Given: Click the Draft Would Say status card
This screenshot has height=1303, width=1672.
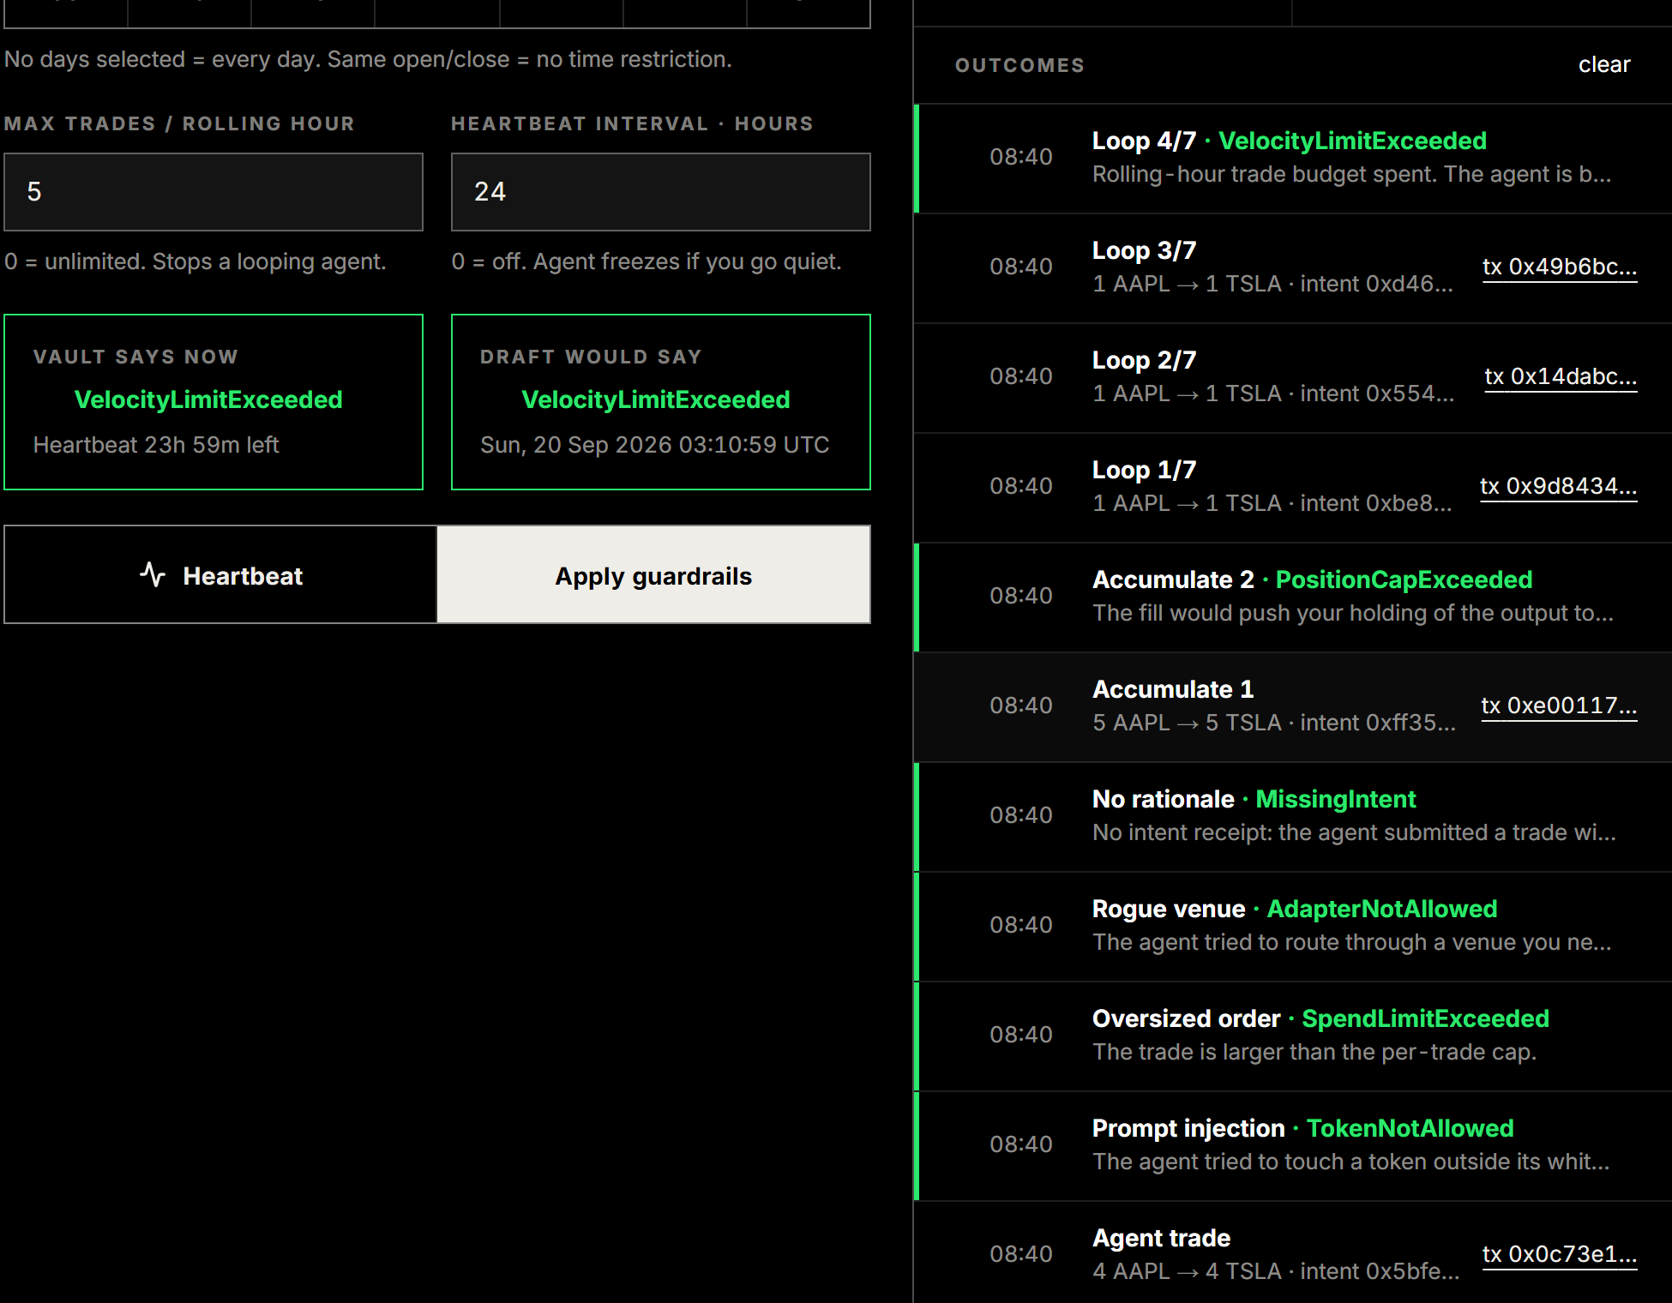Looking at the screenshot, I should [661, 402].
